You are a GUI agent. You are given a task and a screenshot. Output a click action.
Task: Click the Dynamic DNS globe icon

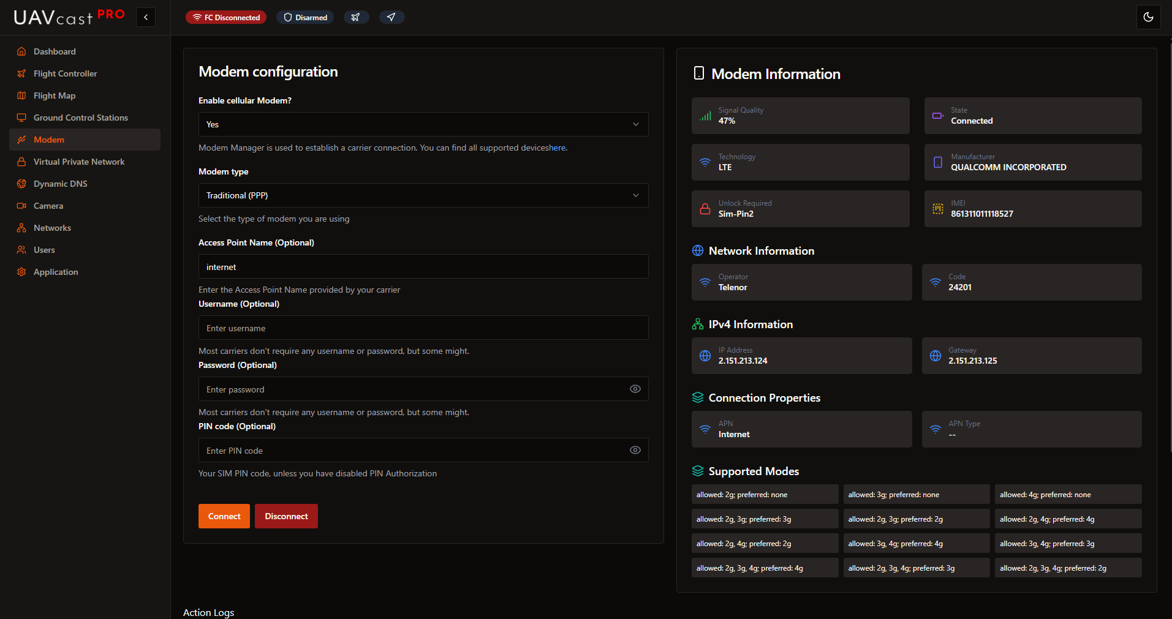click(x=21, y=184)
